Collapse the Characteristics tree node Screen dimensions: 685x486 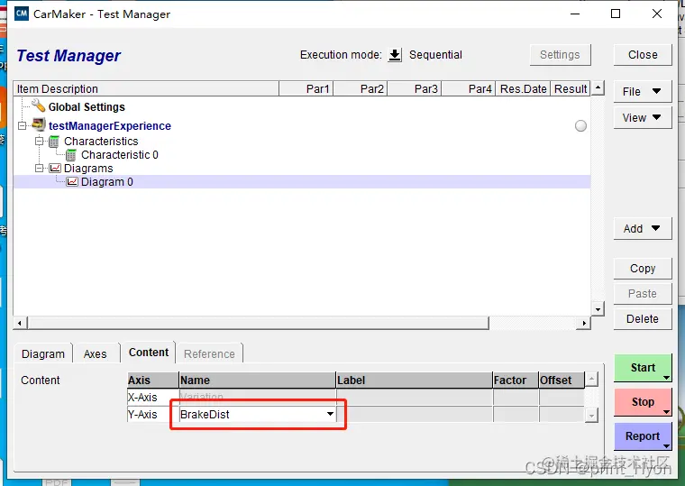[x=40, y=142]
